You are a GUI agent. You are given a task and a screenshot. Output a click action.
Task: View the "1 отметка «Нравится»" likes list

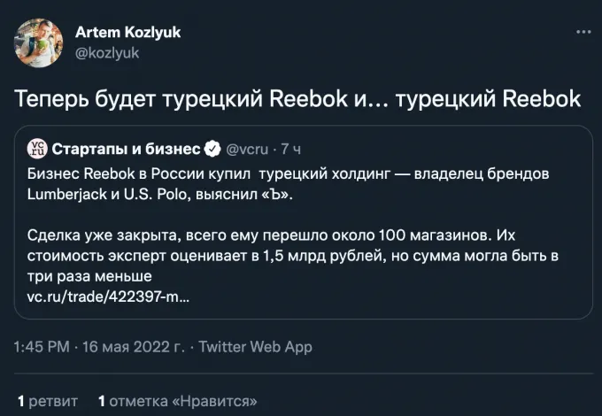[177, 401]
